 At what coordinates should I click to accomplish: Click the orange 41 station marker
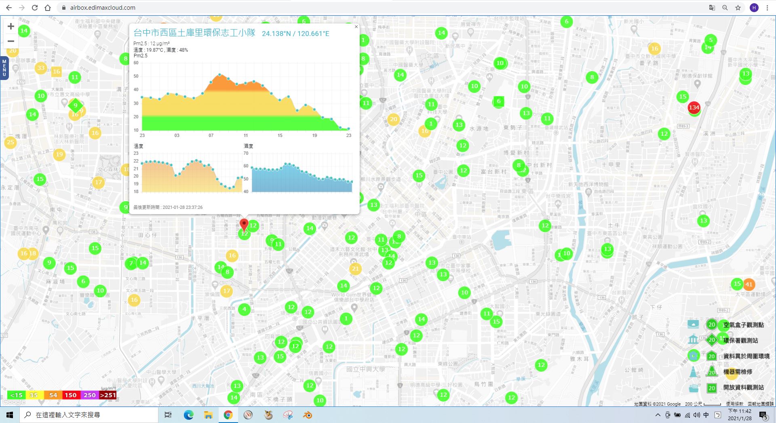coord(749,284)
